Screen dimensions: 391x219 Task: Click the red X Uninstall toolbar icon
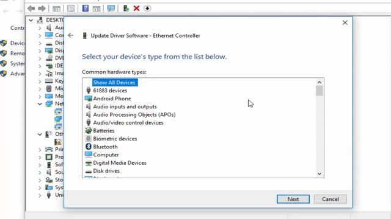(136, 9)
